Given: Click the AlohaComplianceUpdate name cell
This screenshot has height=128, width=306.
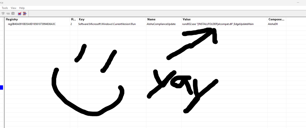Looking at the screenshot, I should pos(161,24).
